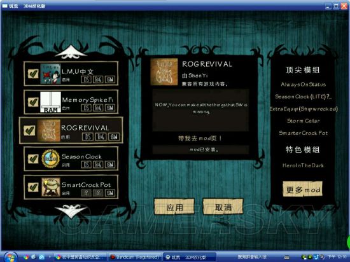Click the Smart Crock Pot mod icon

pos(50,187)
